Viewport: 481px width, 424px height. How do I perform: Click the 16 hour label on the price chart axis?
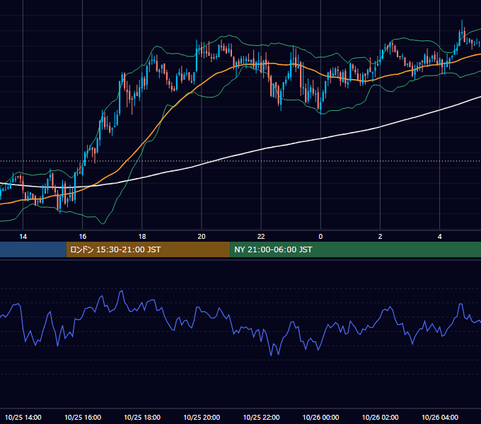(83, 237)
